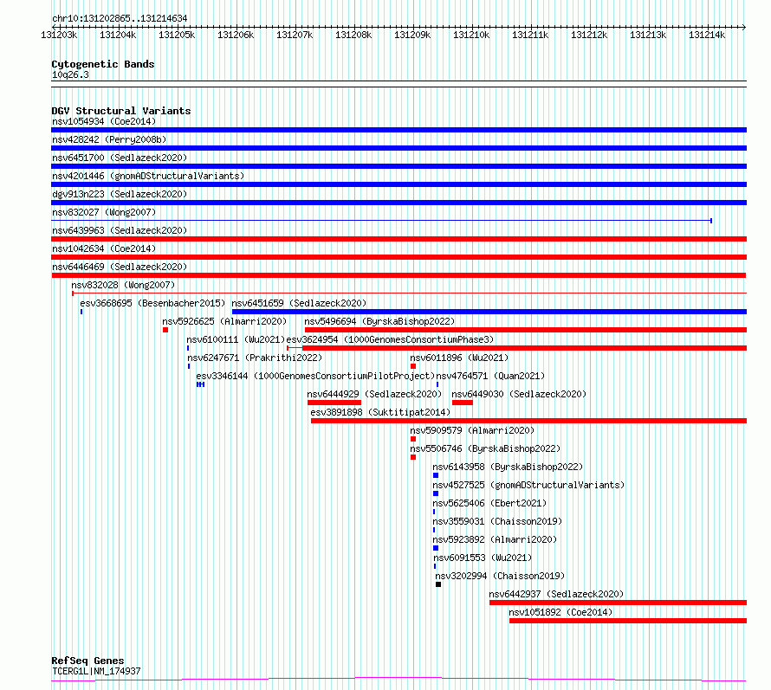This screenshot has width=771, height=690.
Task: Click red marker of nsv5506746 (ByrskaBishop2022)
Action: click(413, 457)
